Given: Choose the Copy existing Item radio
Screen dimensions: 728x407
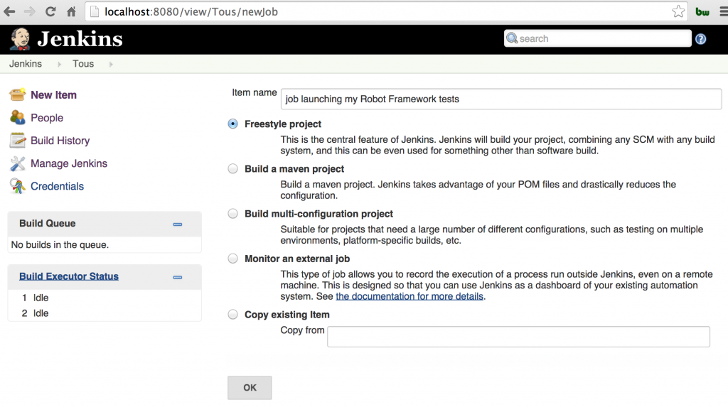Looking at the screenshot, I should coord(232,315).
